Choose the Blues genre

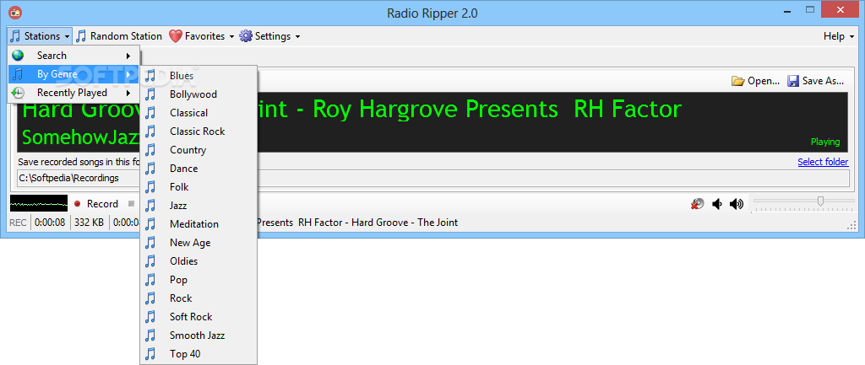pyautogui.click(x=199, y=76)
